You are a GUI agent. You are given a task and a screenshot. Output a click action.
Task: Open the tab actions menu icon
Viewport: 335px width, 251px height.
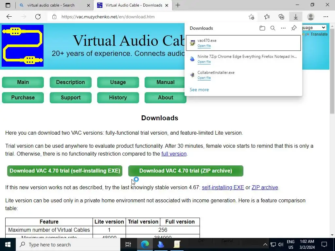pyautogui.click(x=8, y=5)
